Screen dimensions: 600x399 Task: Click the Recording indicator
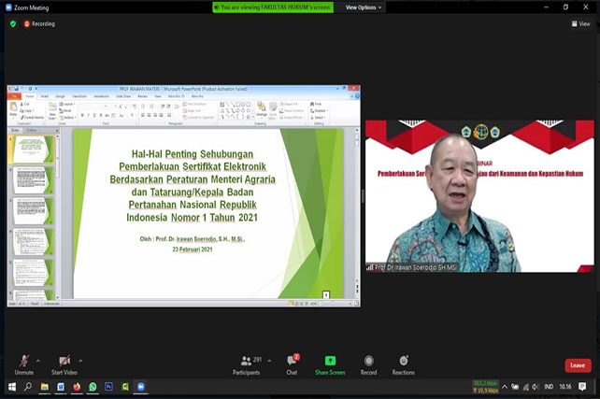click(39, 23)
